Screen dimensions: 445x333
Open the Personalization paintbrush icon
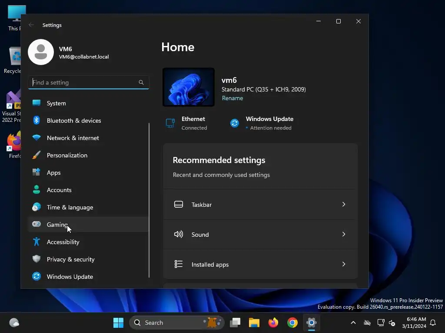(37, 155)
